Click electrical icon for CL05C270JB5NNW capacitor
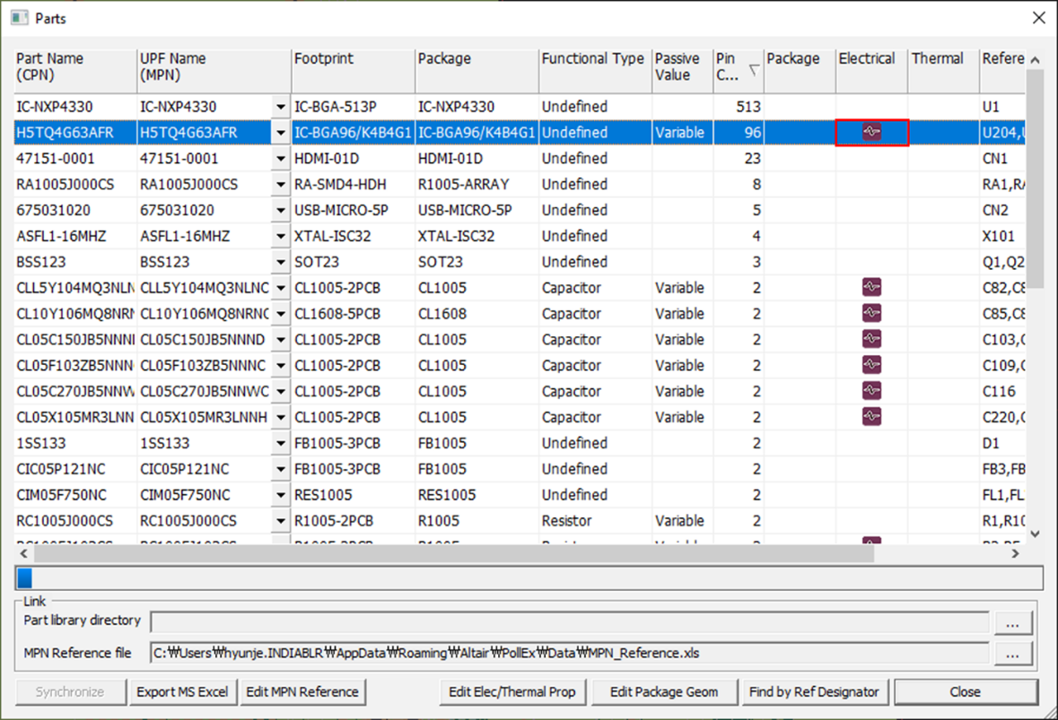The width and height of the screenshot is (1058, 720). point(871,392)
